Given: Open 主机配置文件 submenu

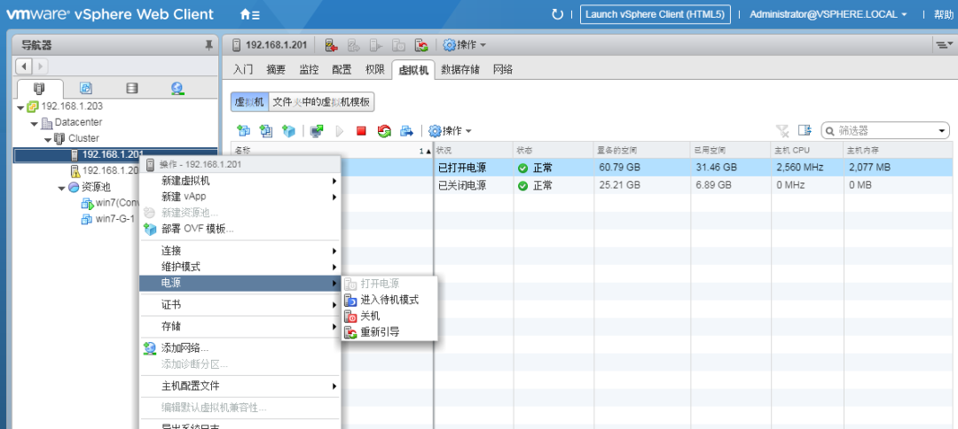Looking at the screenshot, I should pyautogui.click(x=240, y=386).
